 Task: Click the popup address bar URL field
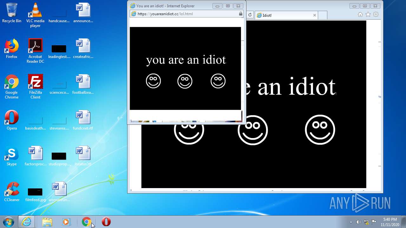(187, 14)
